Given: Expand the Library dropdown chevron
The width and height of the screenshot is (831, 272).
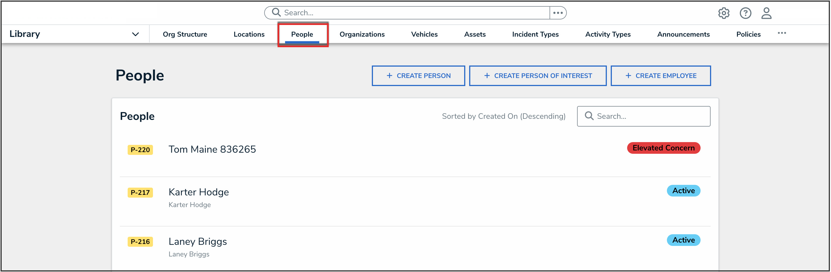Looking at the screenshot, I should (135, 34).
